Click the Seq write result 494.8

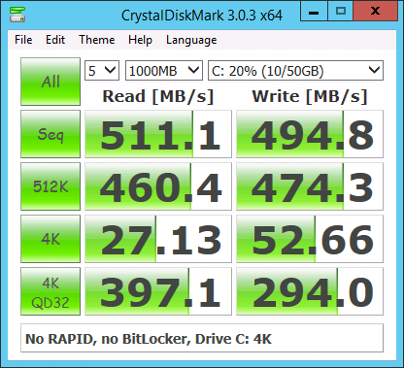click(x=310, y=134)
